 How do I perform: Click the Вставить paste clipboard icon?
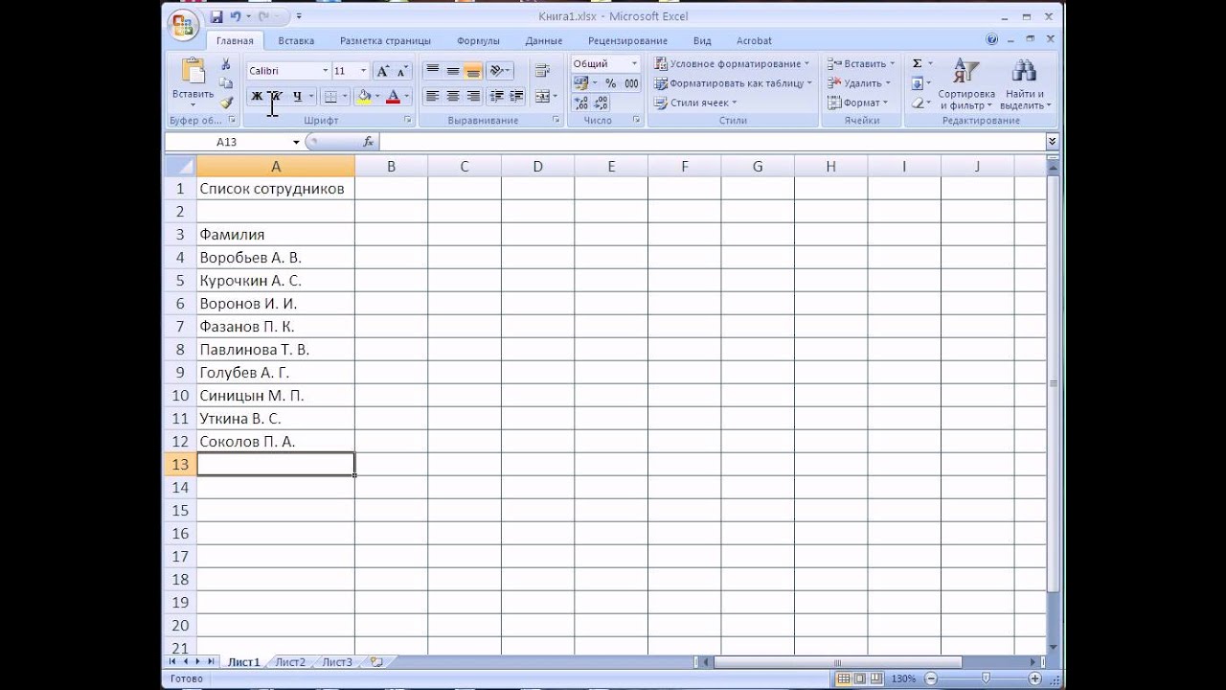[193, 71]
